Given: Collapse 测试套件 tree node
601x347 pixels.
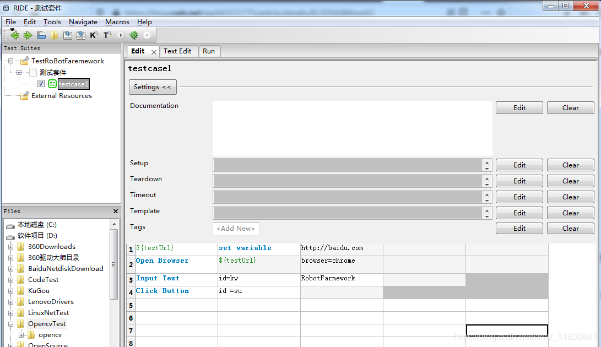Looking at the screenshot, I should [19, 72].
